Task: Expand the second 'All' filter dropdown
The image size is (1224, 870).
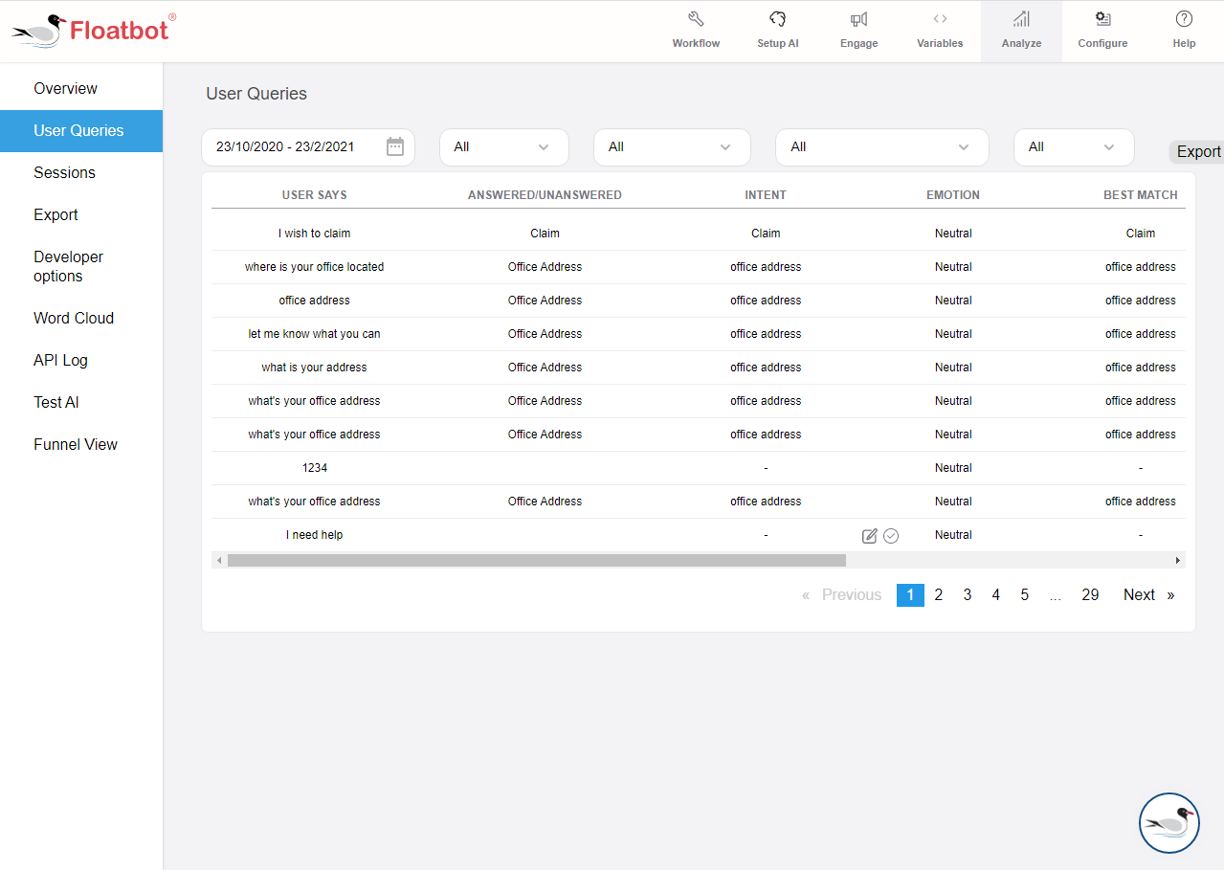Action: pyautogui.click(x=671, y=147)
